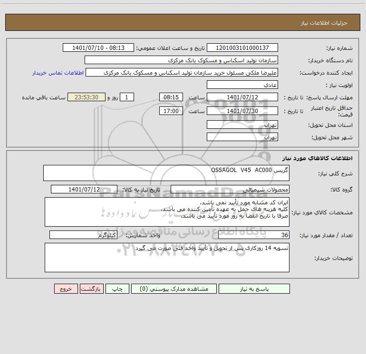
Task: Click the label 'مشخصات کالای مورد نیاز:'
Action: click(322, 212)
